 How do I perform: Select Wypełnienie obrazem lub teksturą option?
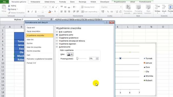(57, 41)
